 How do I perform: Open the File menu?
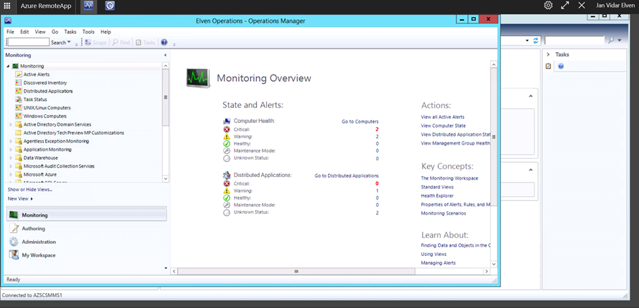[x=10, y=32]
